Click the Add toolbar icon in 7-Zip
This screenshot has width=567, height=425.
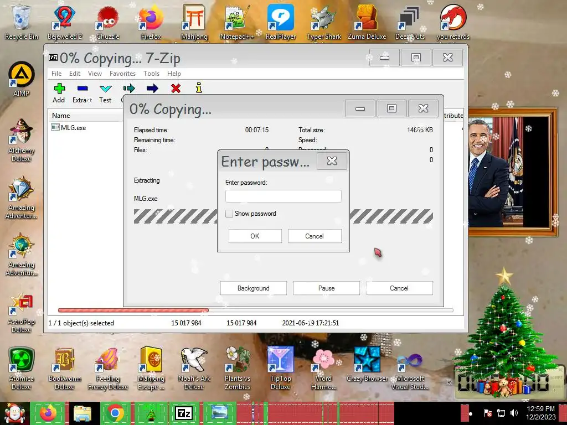[x=59, y=93]
